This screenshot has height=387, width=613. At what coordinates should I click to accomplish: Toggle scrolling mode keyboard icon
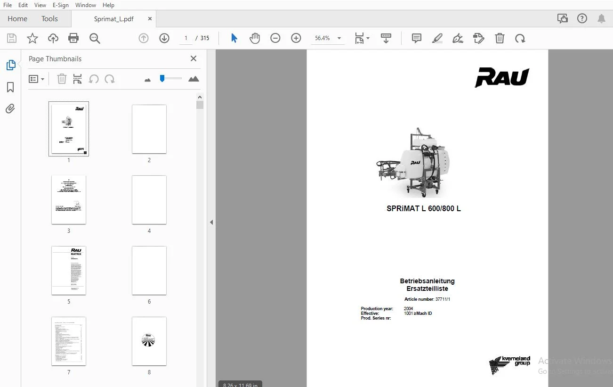point(386,38)
